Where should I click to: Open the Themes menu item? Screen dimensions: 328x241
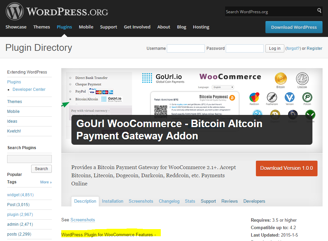pyautogui.click(x=42, y=27)
